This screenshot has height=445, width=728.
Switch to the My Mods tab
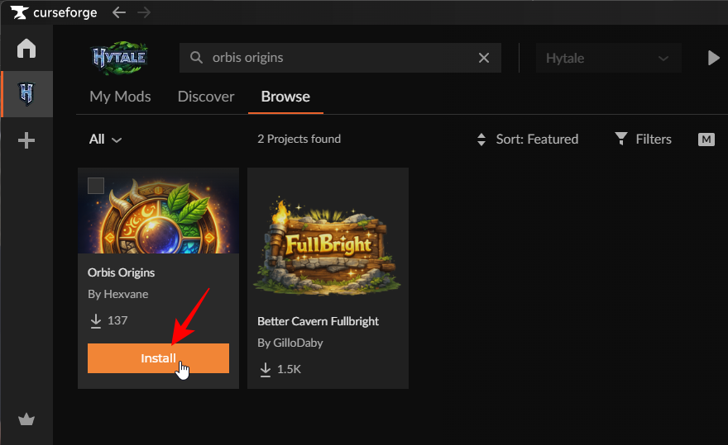(x=120, y=97)
